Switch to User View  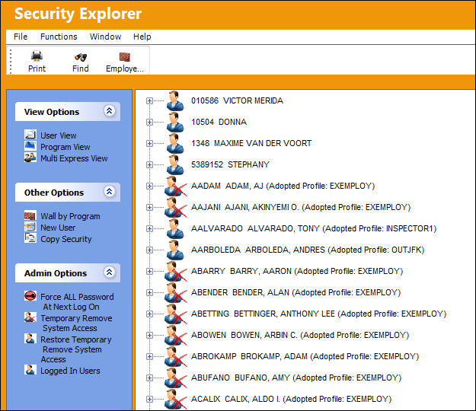click(x=59, y=135)
